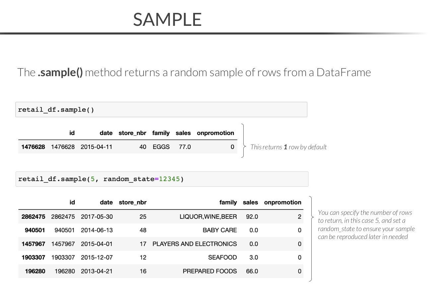Click the 'onpromotion' header in second table

282,202
